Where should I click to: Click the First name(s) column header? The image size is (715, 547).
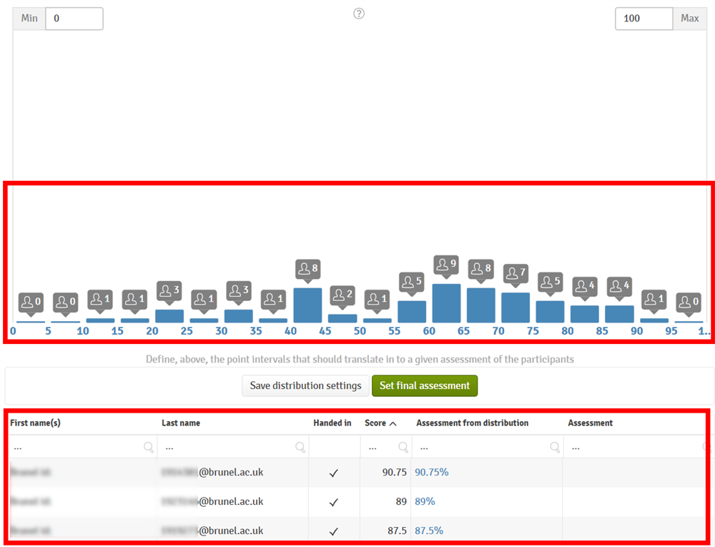35,423
